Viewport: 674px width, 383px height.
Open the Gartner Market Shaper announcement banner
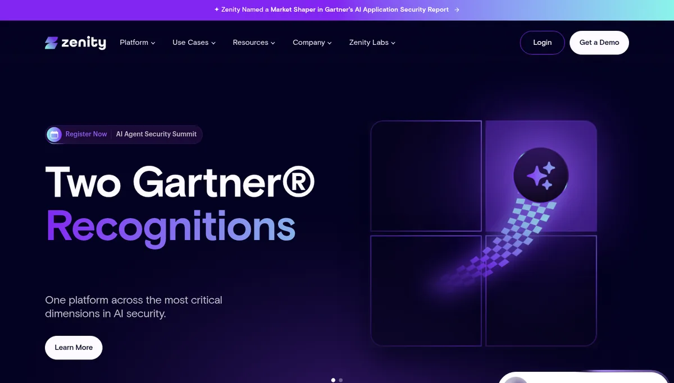click(x=337, y=10)
